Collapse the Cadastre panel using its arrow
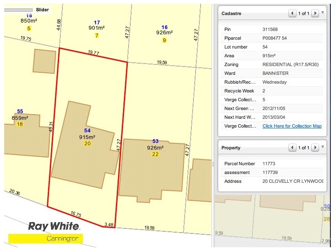The height and width of the screenshot is (251, 335). (x=322, y=13)
